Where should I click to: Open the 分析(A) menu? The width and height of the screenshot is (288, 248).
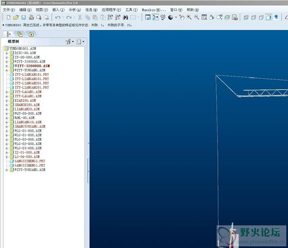(x=75, y=10)
